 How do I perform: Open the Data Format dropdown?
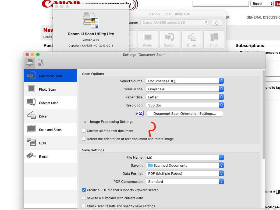click(x=221, y=173)
